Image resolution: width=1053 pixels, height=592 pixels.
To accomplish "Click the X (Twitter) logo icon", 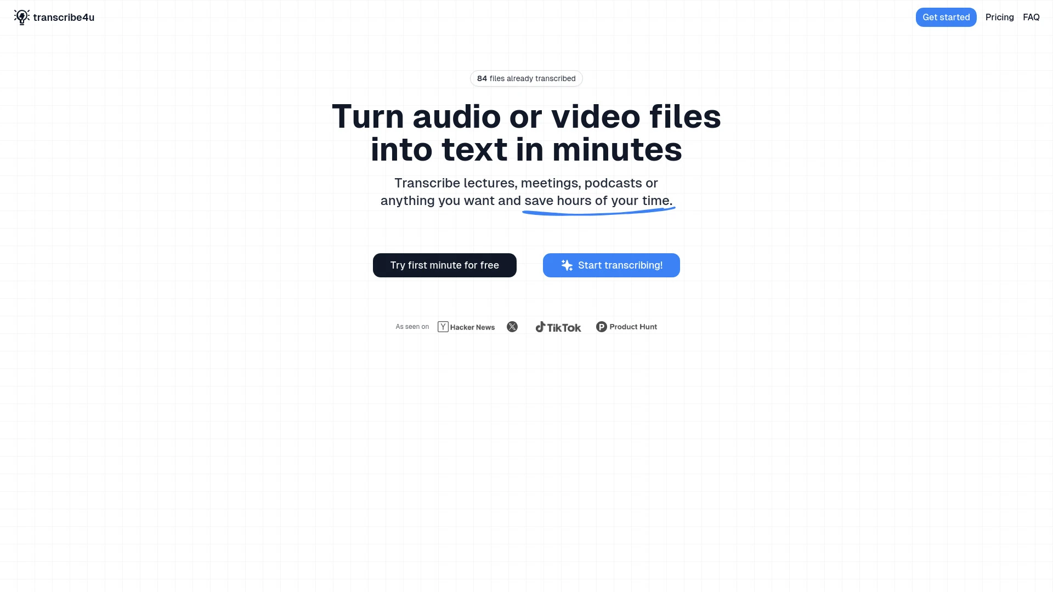I will 511,327.
